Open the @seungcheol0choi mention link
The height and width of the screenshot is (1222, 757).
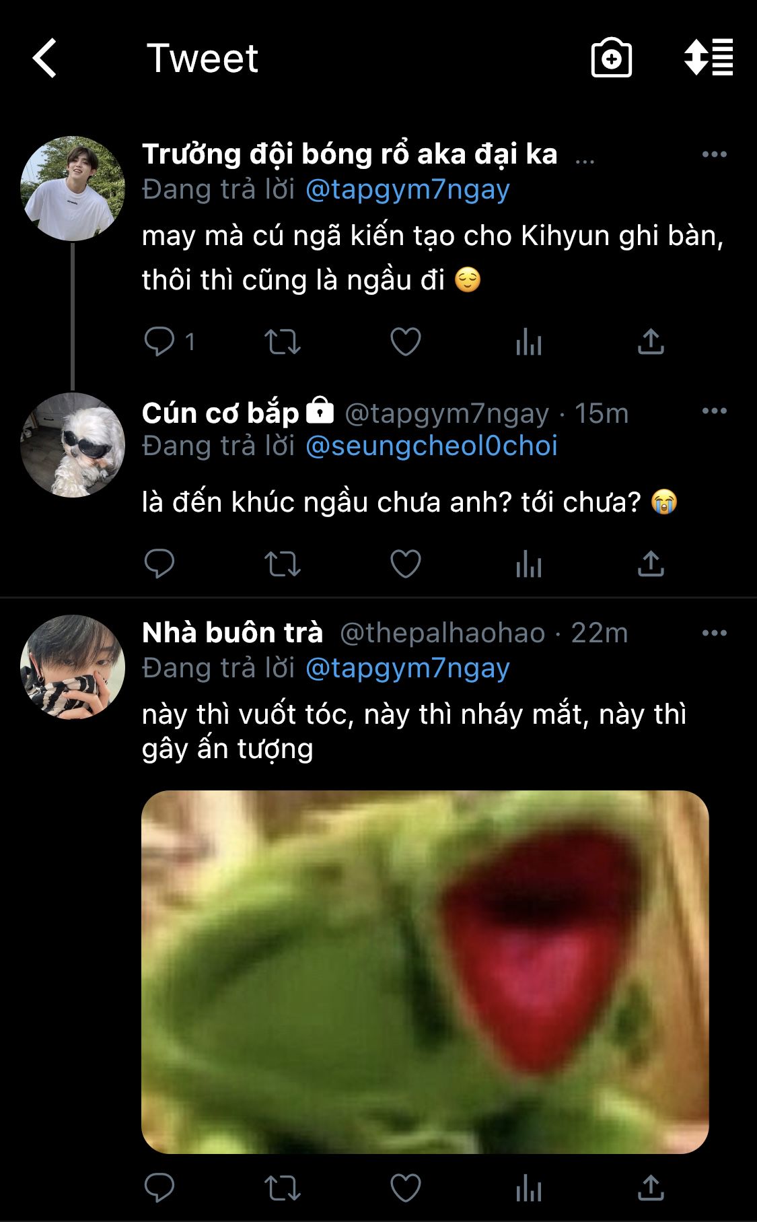tap(431, 446)
